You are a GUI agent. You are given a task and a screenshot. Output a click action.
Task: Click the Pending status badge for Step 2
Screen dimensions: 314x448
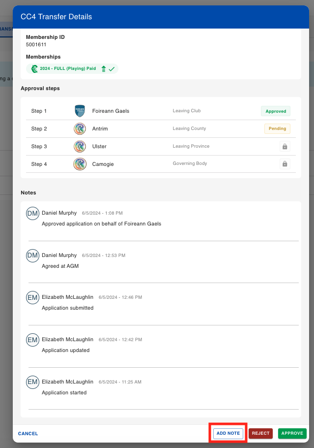[277, 128]
